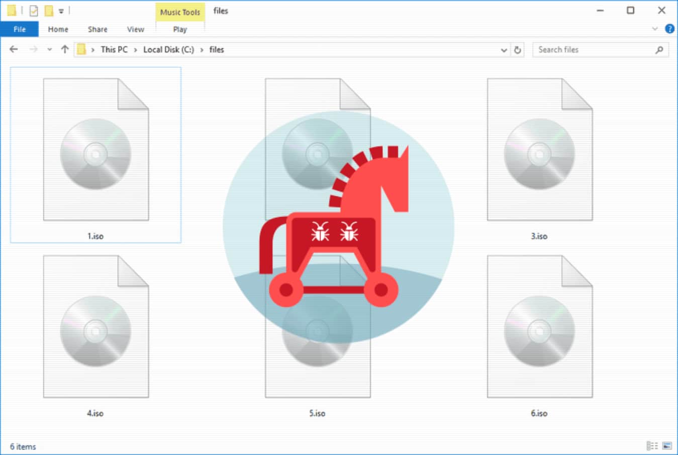This screenshot has width=678, height=455.
Task: Switch to the Details view layout icon
Action: click(652, 445)
